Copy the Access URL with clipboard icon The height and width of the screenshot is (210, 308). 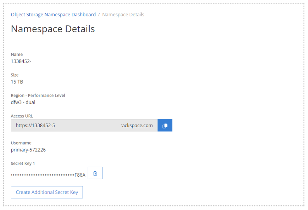(165, 125)
